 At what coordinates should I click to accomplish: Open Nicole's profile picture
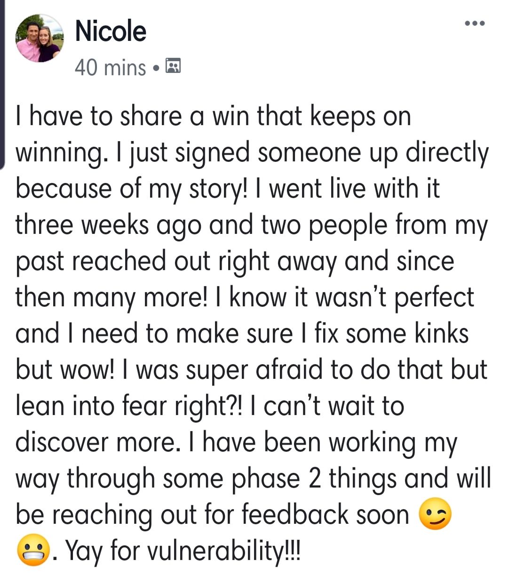pos(40,39)
